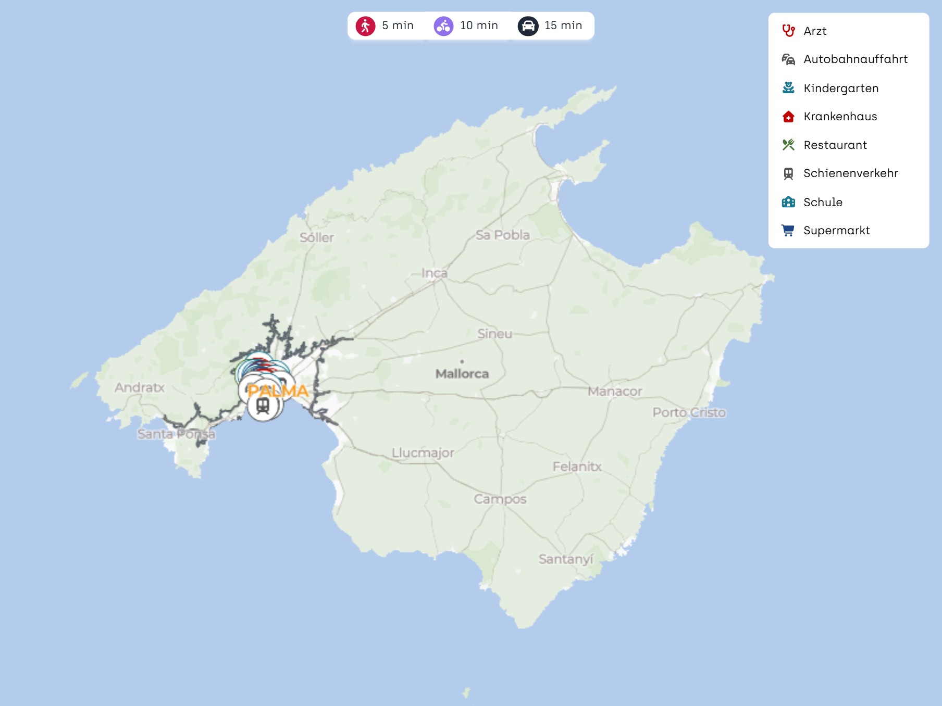Open the train station marker near Palma
Viewport: 942px width, 706px height.
[x=263, y=406]
